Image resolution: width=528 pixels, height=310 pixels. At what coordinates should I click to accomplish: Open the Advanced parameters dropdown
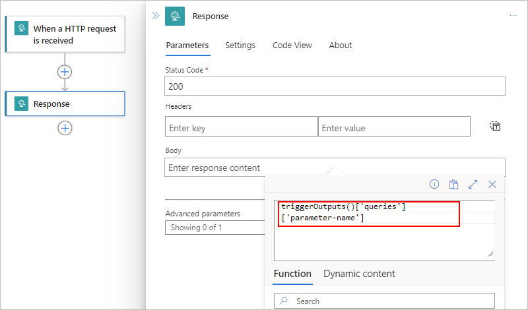click(214, 228)
